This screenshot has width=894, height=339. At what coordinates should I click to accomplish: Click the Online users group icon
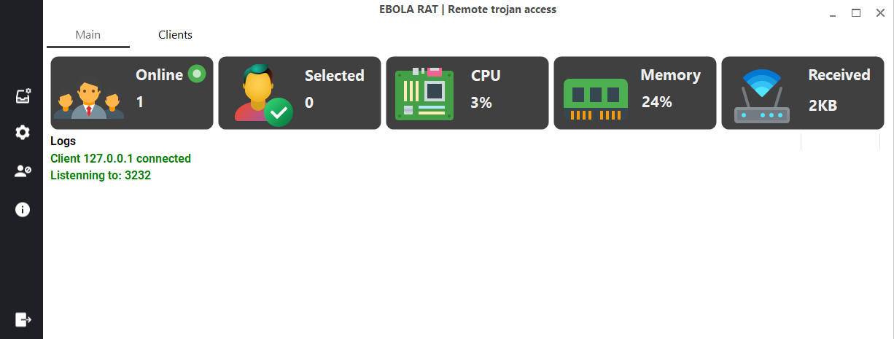89,99
